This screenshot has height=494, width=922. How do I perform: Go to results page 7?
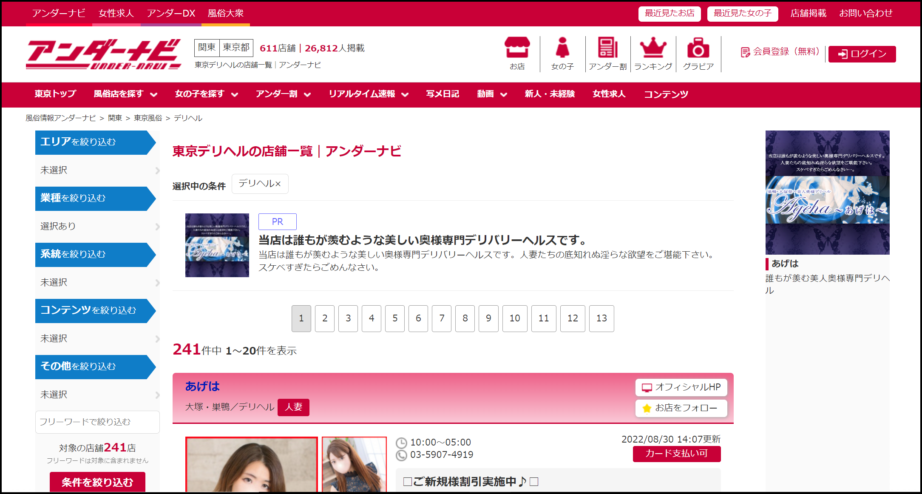tap(442, 318)
